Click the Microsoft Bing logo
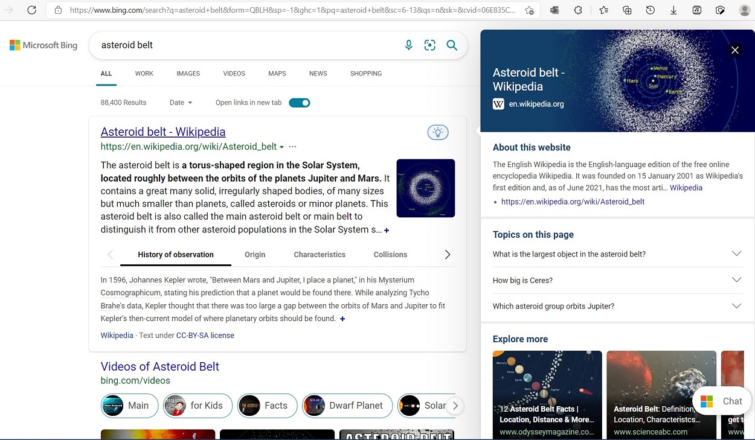The height and width of the screenshot is (440, 755). pos(43,45)
